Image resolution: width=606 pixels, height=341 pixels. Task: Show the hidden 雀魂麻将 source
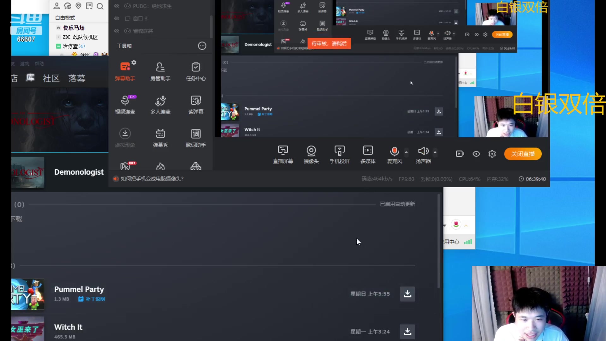(117, 31)
